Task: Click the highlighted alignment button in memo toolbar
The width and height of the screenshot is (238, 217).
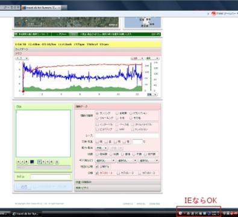Action: [x=40, y=162]
